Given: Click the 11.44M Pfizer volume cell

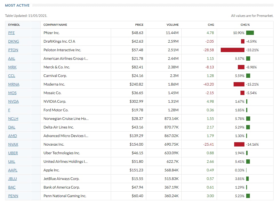Looking at the screenshot, I should pyautogui.click(x=172, y=33).
